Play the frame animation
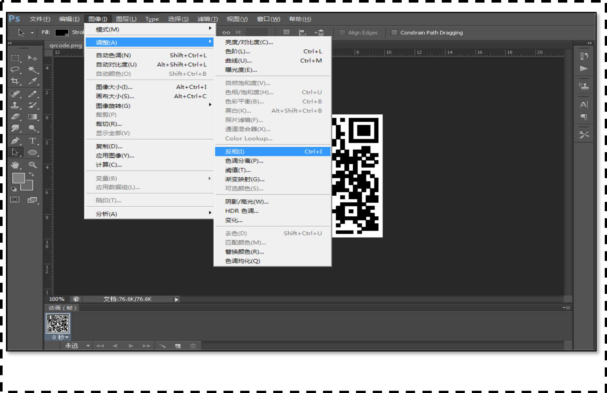Viewport: 607px width, 393px height. point(131,346)
